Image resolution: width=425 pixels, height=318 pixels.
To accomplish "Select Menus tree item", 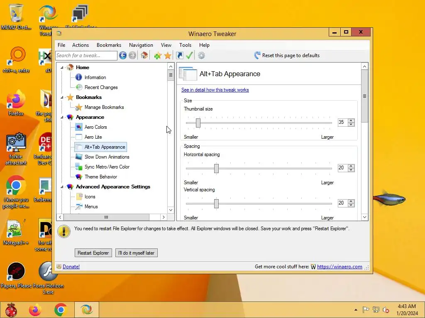I will (91, 207).
